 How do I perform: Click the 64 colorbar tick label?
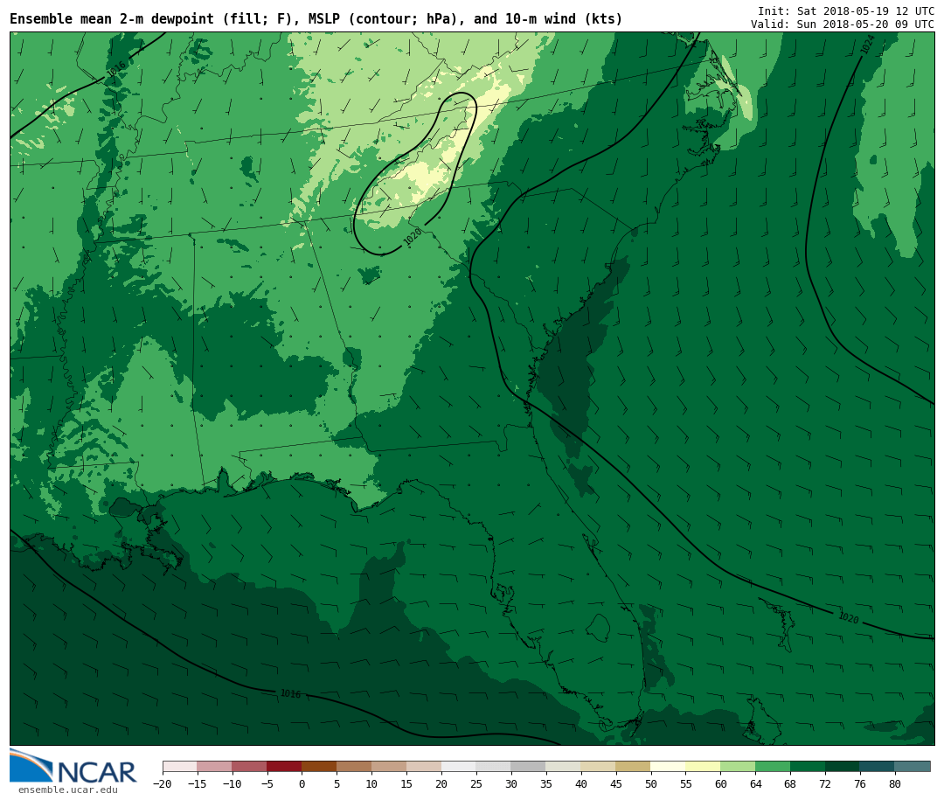coord(756,783)
